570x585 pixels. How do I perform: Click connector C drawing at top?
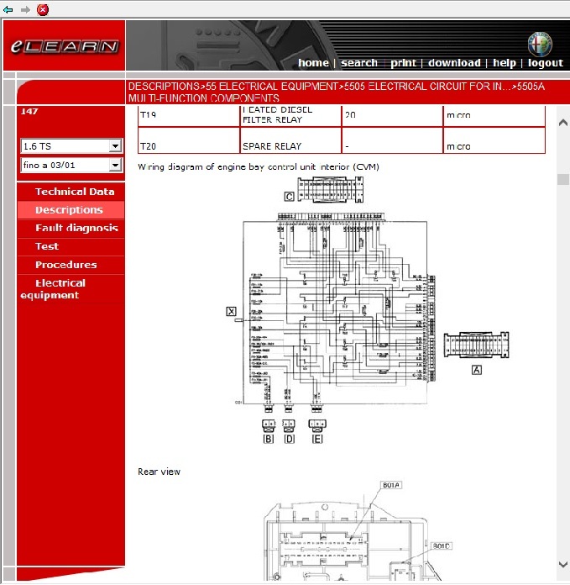pyautogui.click(x=330, y=190)
